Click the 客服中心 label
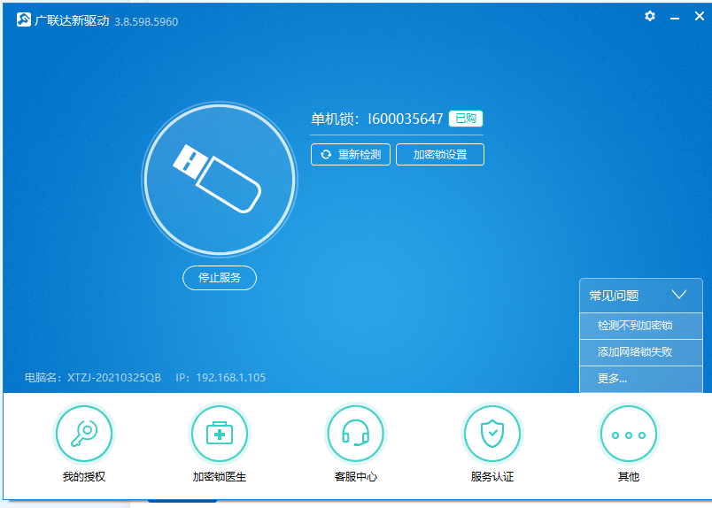This screenshot has width=712, height=508. click(x=355, y=477)
